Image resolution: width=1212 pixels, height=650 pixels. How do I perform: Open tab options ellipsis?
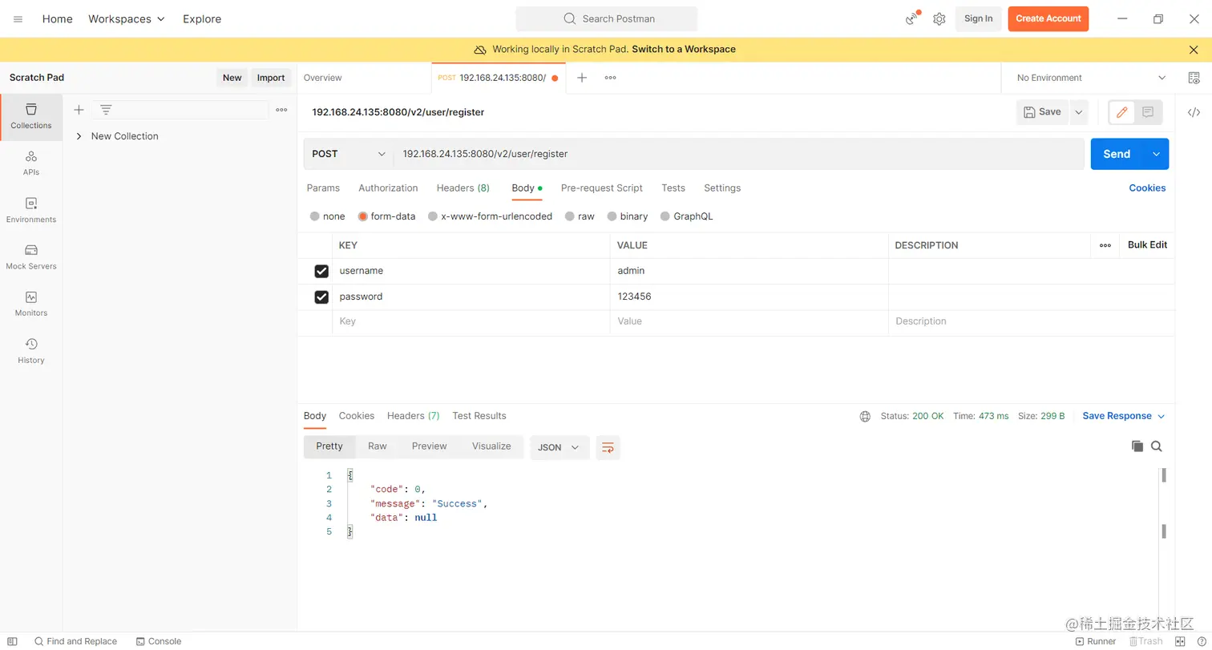610,78
